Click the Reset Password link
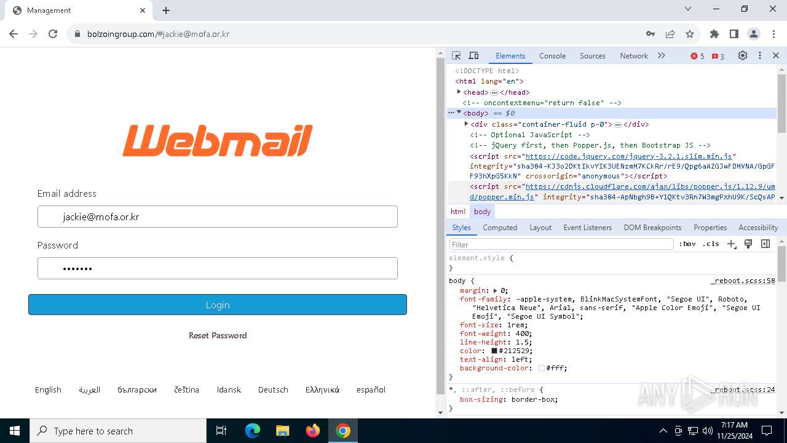 [218, 335]
